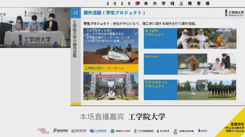This screenshot has width=245, height=137.
Task: Click the slide number 12 badge
Action: (x=75, y=13)
